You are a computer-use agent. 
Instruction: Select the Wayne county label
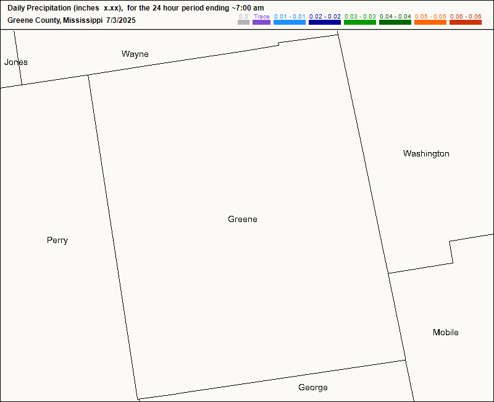(x=135, y=54)
